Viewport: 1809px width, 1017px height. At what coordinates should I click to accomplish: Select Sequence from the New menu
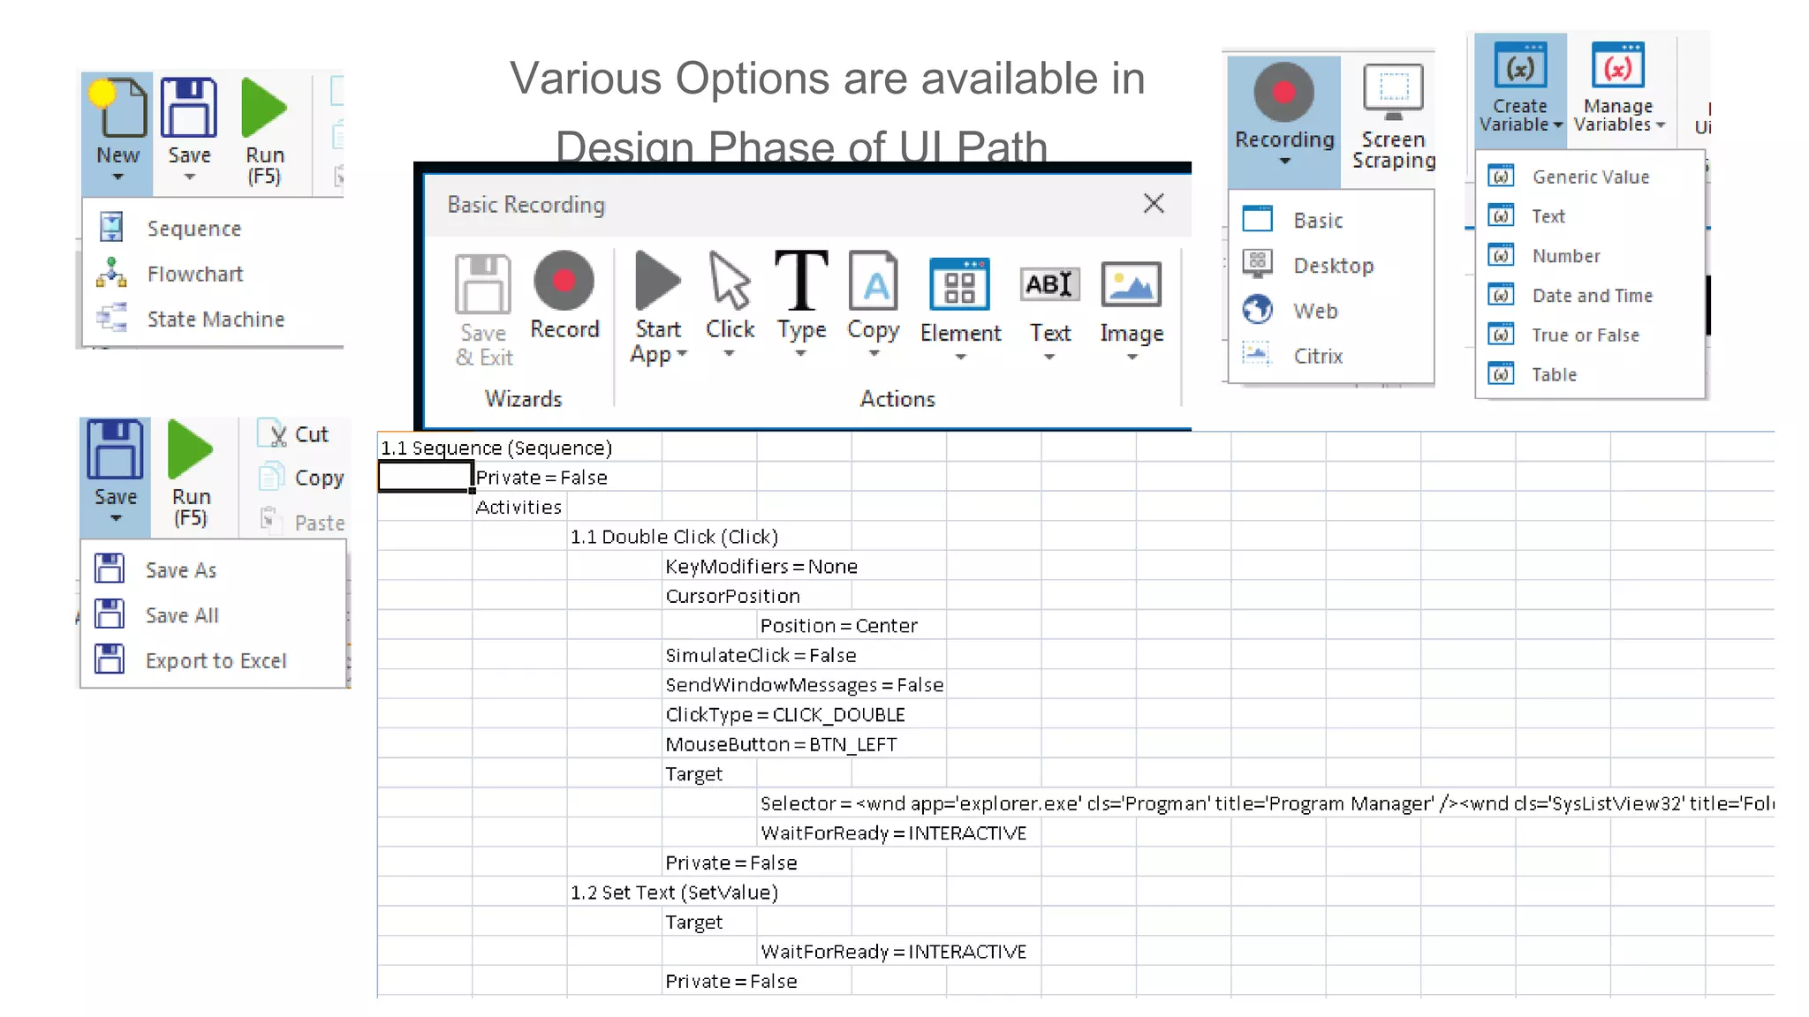point(193,229)
